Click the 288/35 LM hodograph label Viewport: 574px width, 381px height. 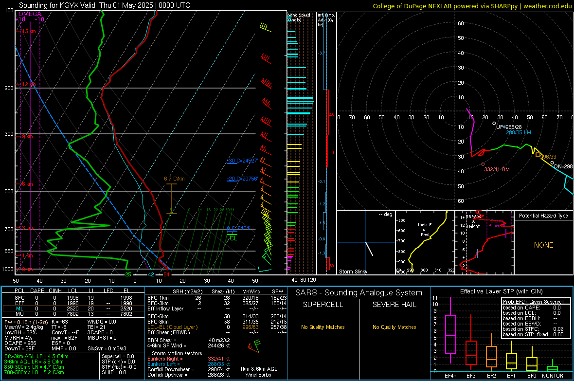(x=519, y=133)
